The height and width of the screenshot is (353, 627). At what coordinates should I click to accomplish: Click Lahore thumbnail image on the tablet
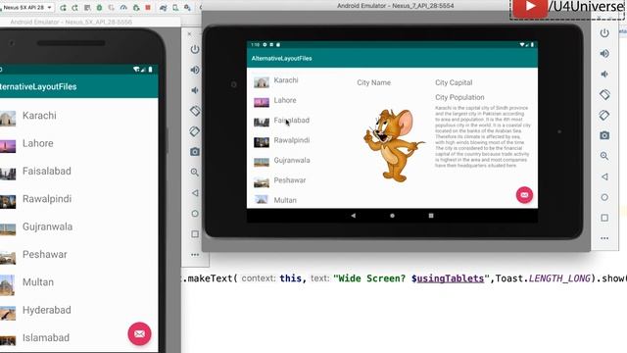(x=262, y=102)
